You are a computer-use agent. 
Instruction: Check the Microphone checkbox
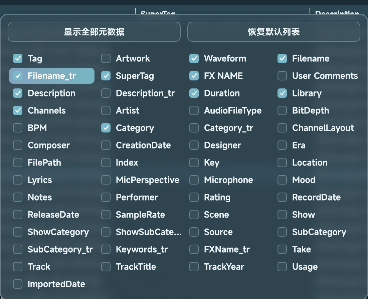pos(194,180)
